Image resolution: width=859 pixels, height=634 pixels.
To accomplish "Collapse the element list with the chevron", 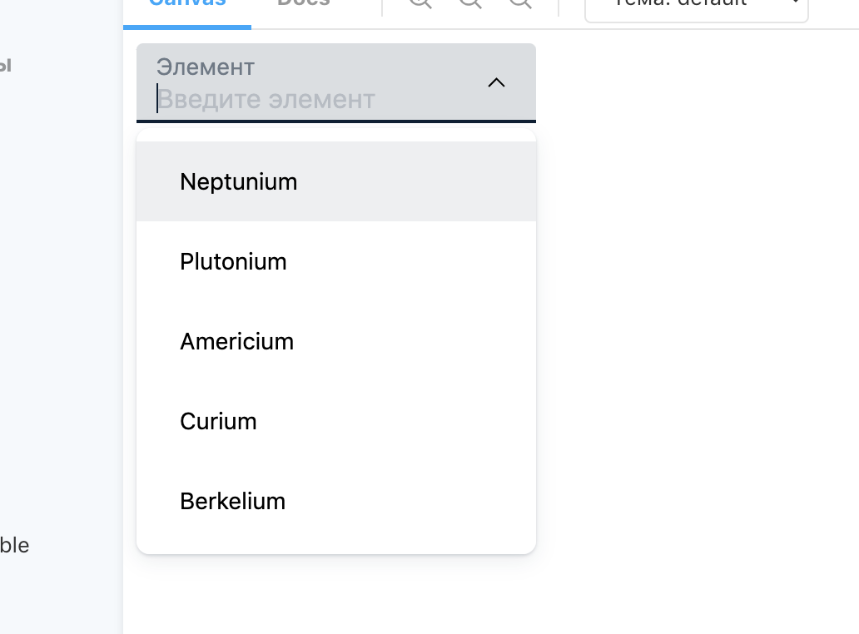I will click(496, 82).
